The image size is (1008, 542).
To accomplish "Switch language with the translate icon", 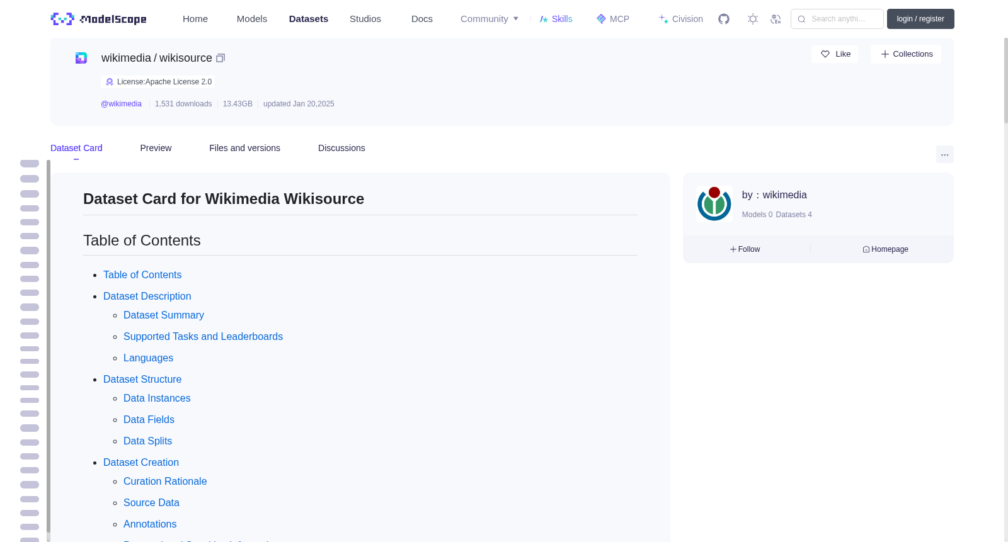I will tap(776, 19).
